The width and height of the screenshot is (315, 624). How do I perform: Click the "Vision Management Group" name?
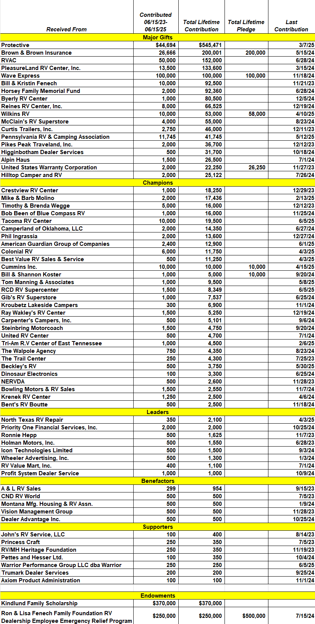point(37,512)
